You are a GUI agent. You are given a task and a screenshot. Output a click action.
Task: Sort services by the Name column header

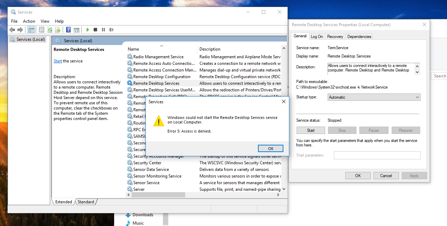pyautogui.click(x=162, y=49)
